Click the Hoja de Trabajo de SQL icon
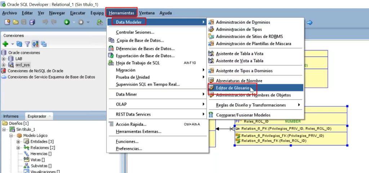The width and height of the screenshot is (369, 173). click(x=111, y=63)
